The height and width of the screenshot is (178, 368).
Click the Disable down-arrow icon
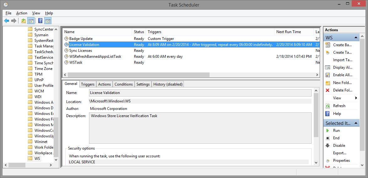[328, 146]
